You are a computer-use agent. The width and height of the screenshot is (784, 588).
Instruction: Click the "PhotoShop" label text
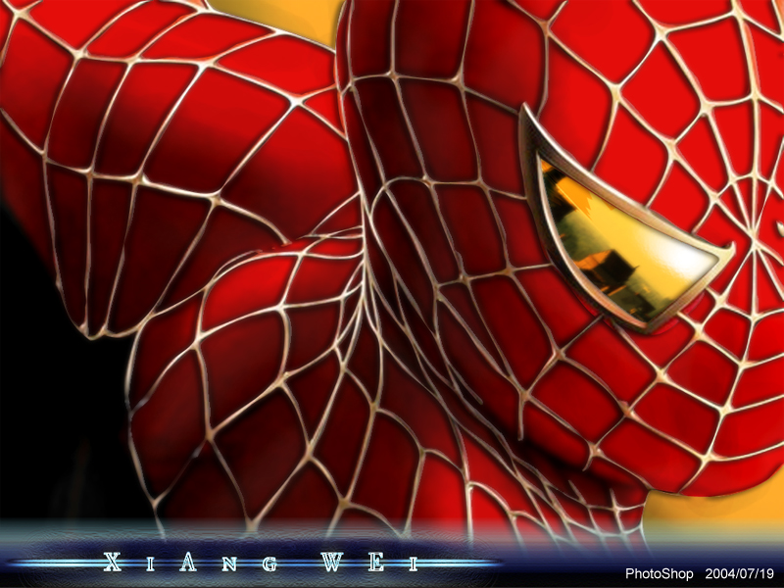pos(659,573)
